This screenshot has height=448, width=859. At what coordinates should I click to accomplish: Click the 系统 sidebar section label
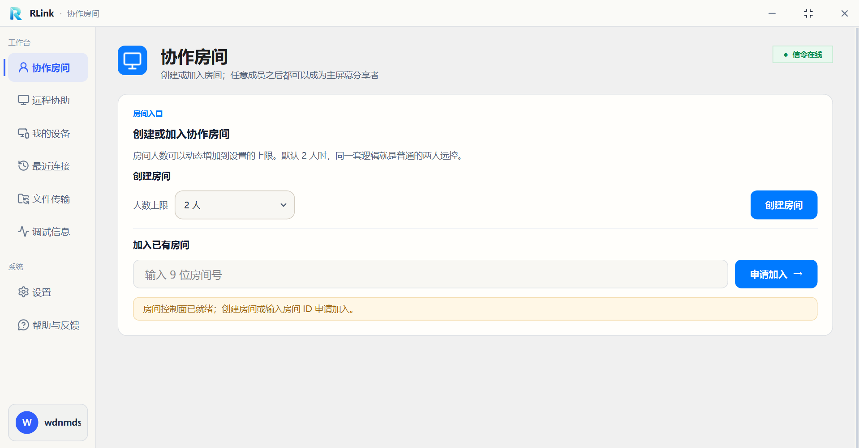(x=16, y=267)
